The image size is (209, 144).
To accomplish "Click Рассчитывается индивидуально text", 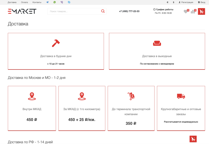I will click(x=181, y=122).
